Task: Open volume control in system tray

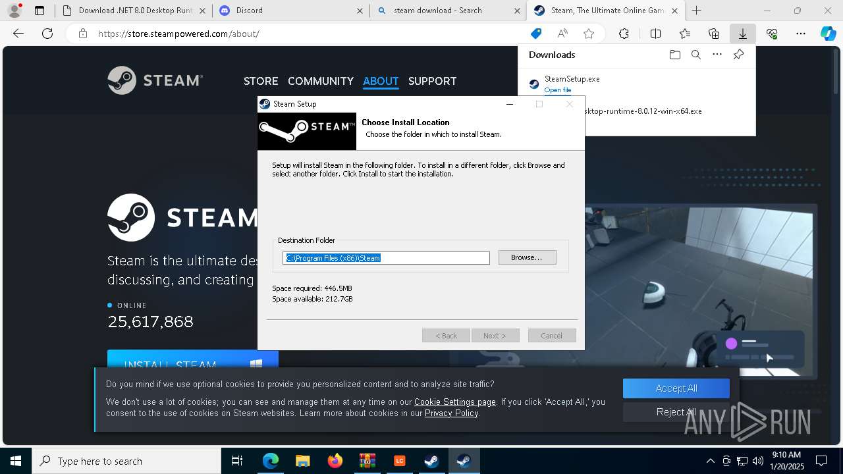Action: [x=757, y=461]
